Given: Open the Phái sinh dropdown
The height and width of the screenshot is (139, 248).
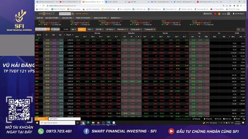Looking at the screenshot, I should coord(122,29).
